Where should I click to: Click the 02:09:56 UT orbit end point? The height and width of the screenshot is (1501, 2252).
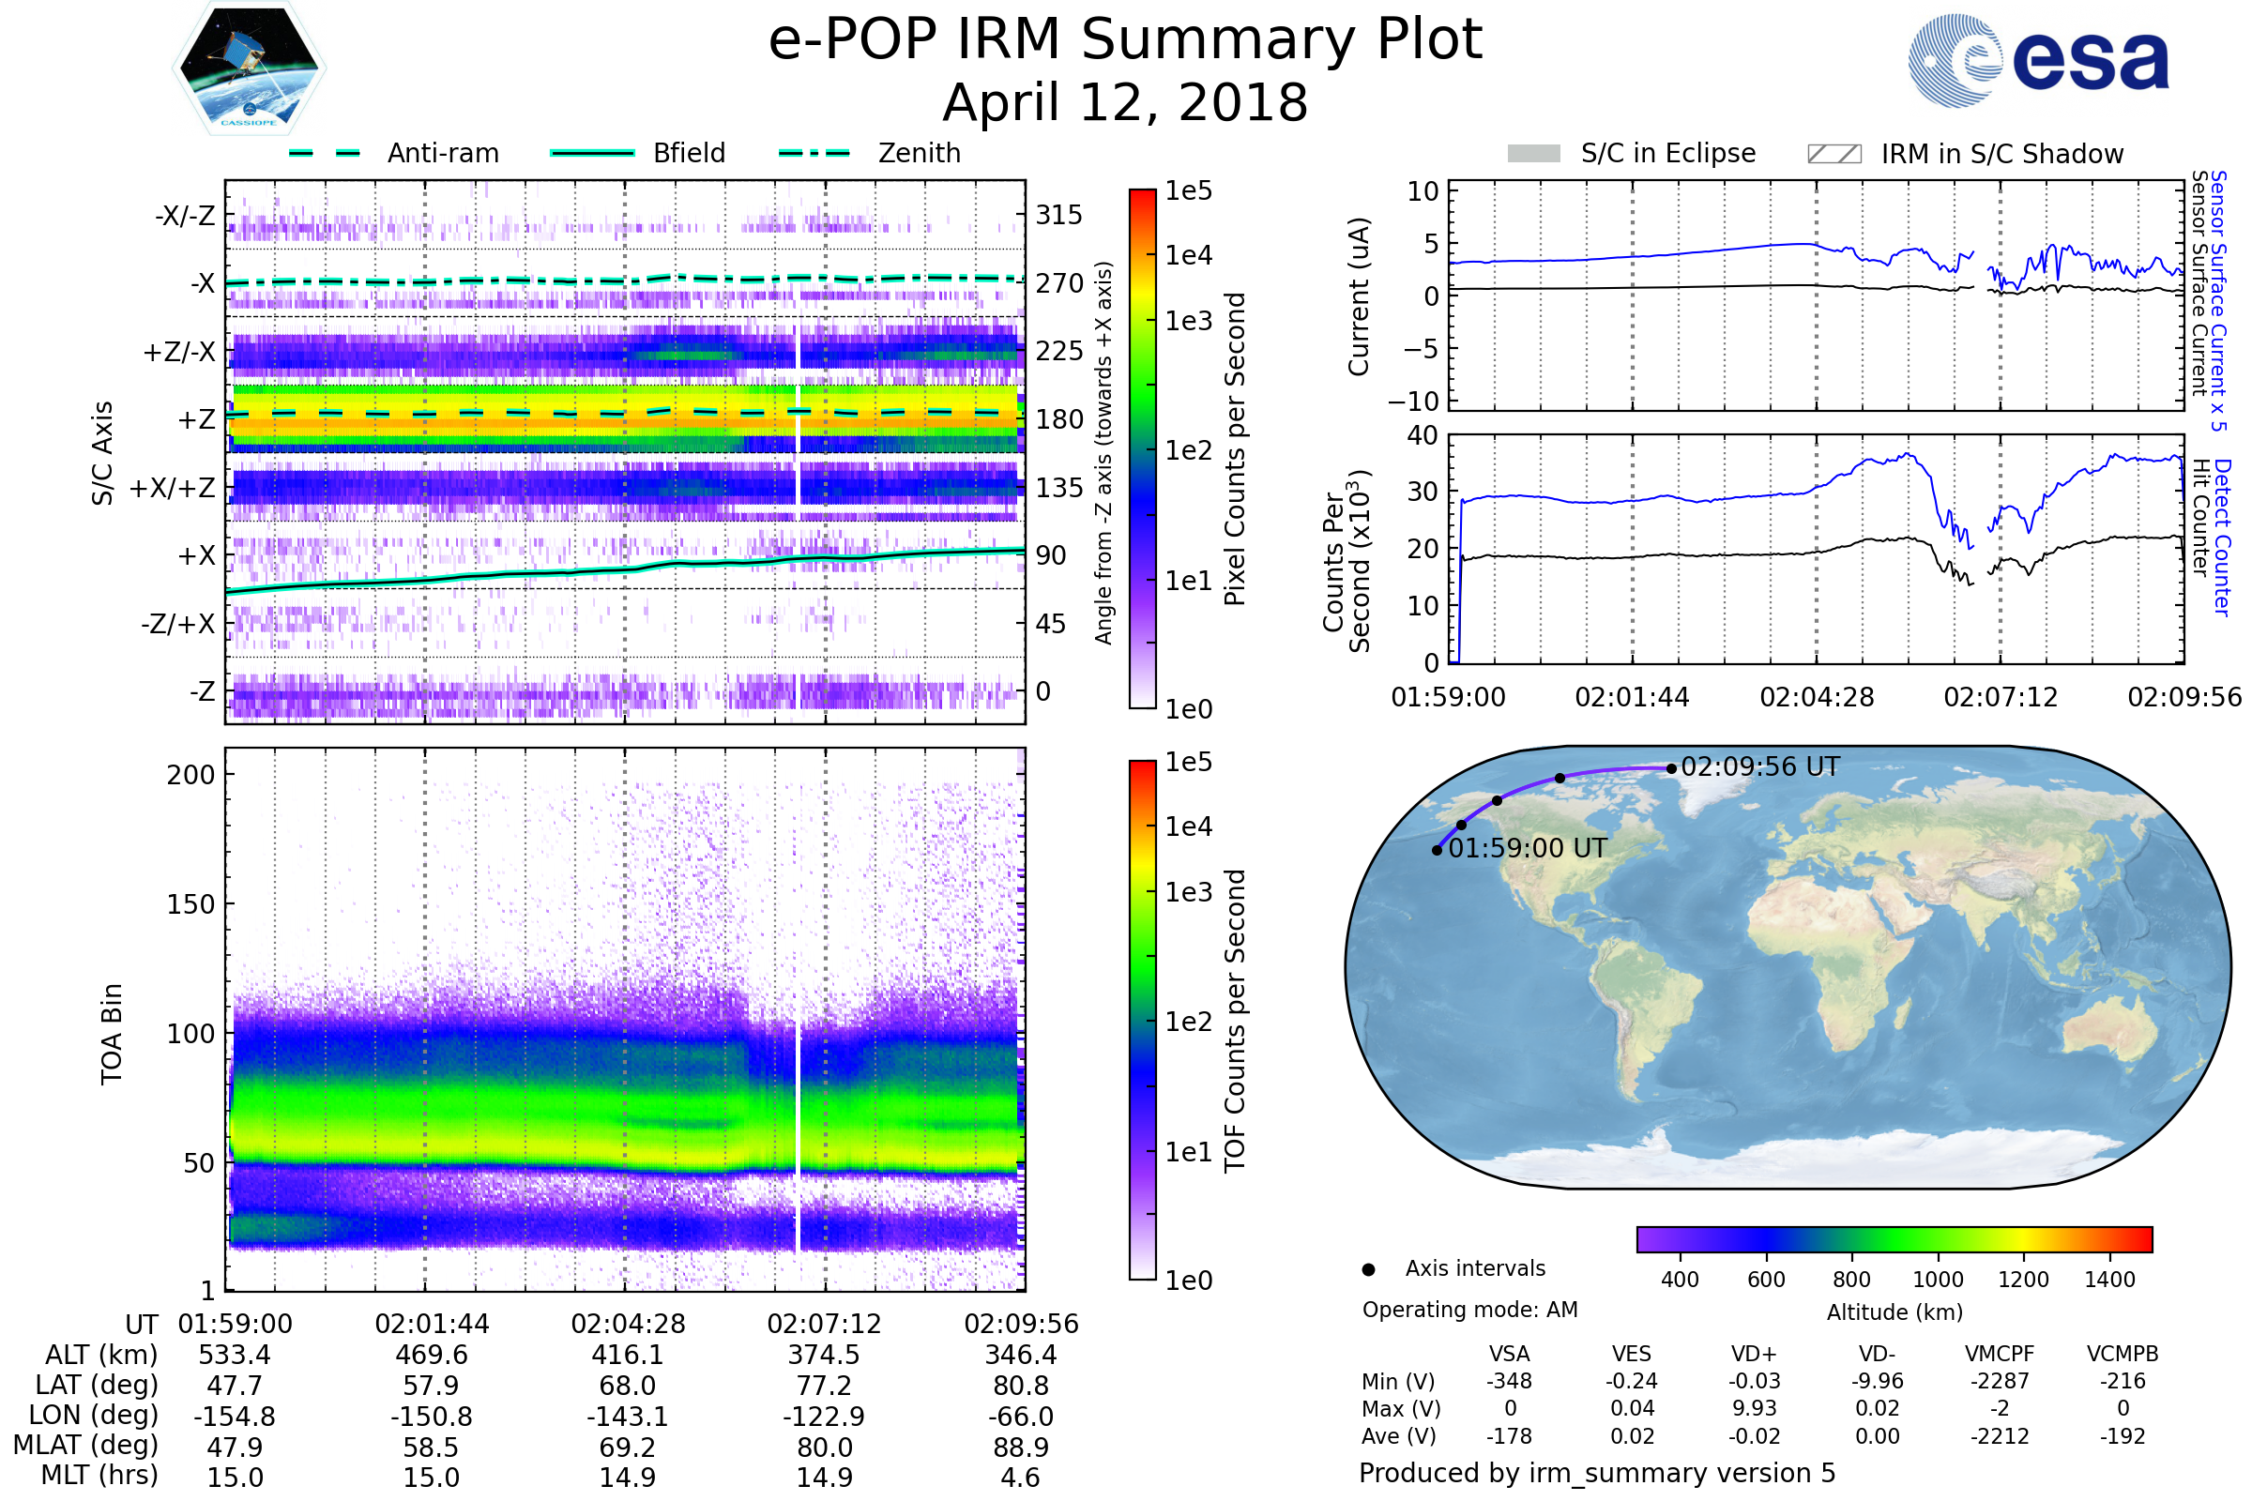(1671, 767)
